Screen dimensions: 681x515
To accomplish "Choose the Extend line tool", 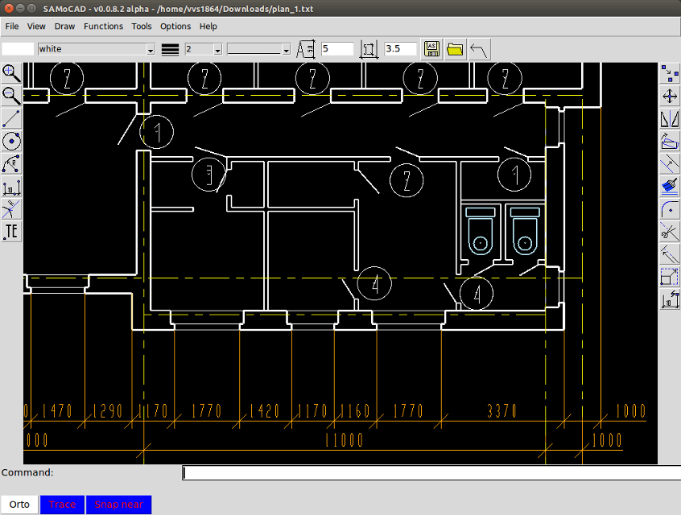I will [x=669, y=254].
